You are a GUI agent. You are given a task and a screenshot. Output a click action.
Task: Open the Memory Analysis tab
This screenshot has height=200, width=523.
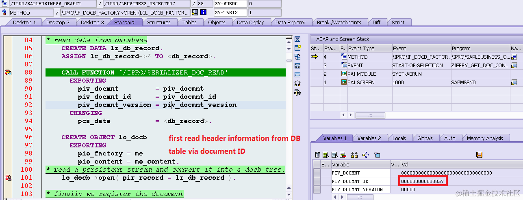[x=484, y=138]
